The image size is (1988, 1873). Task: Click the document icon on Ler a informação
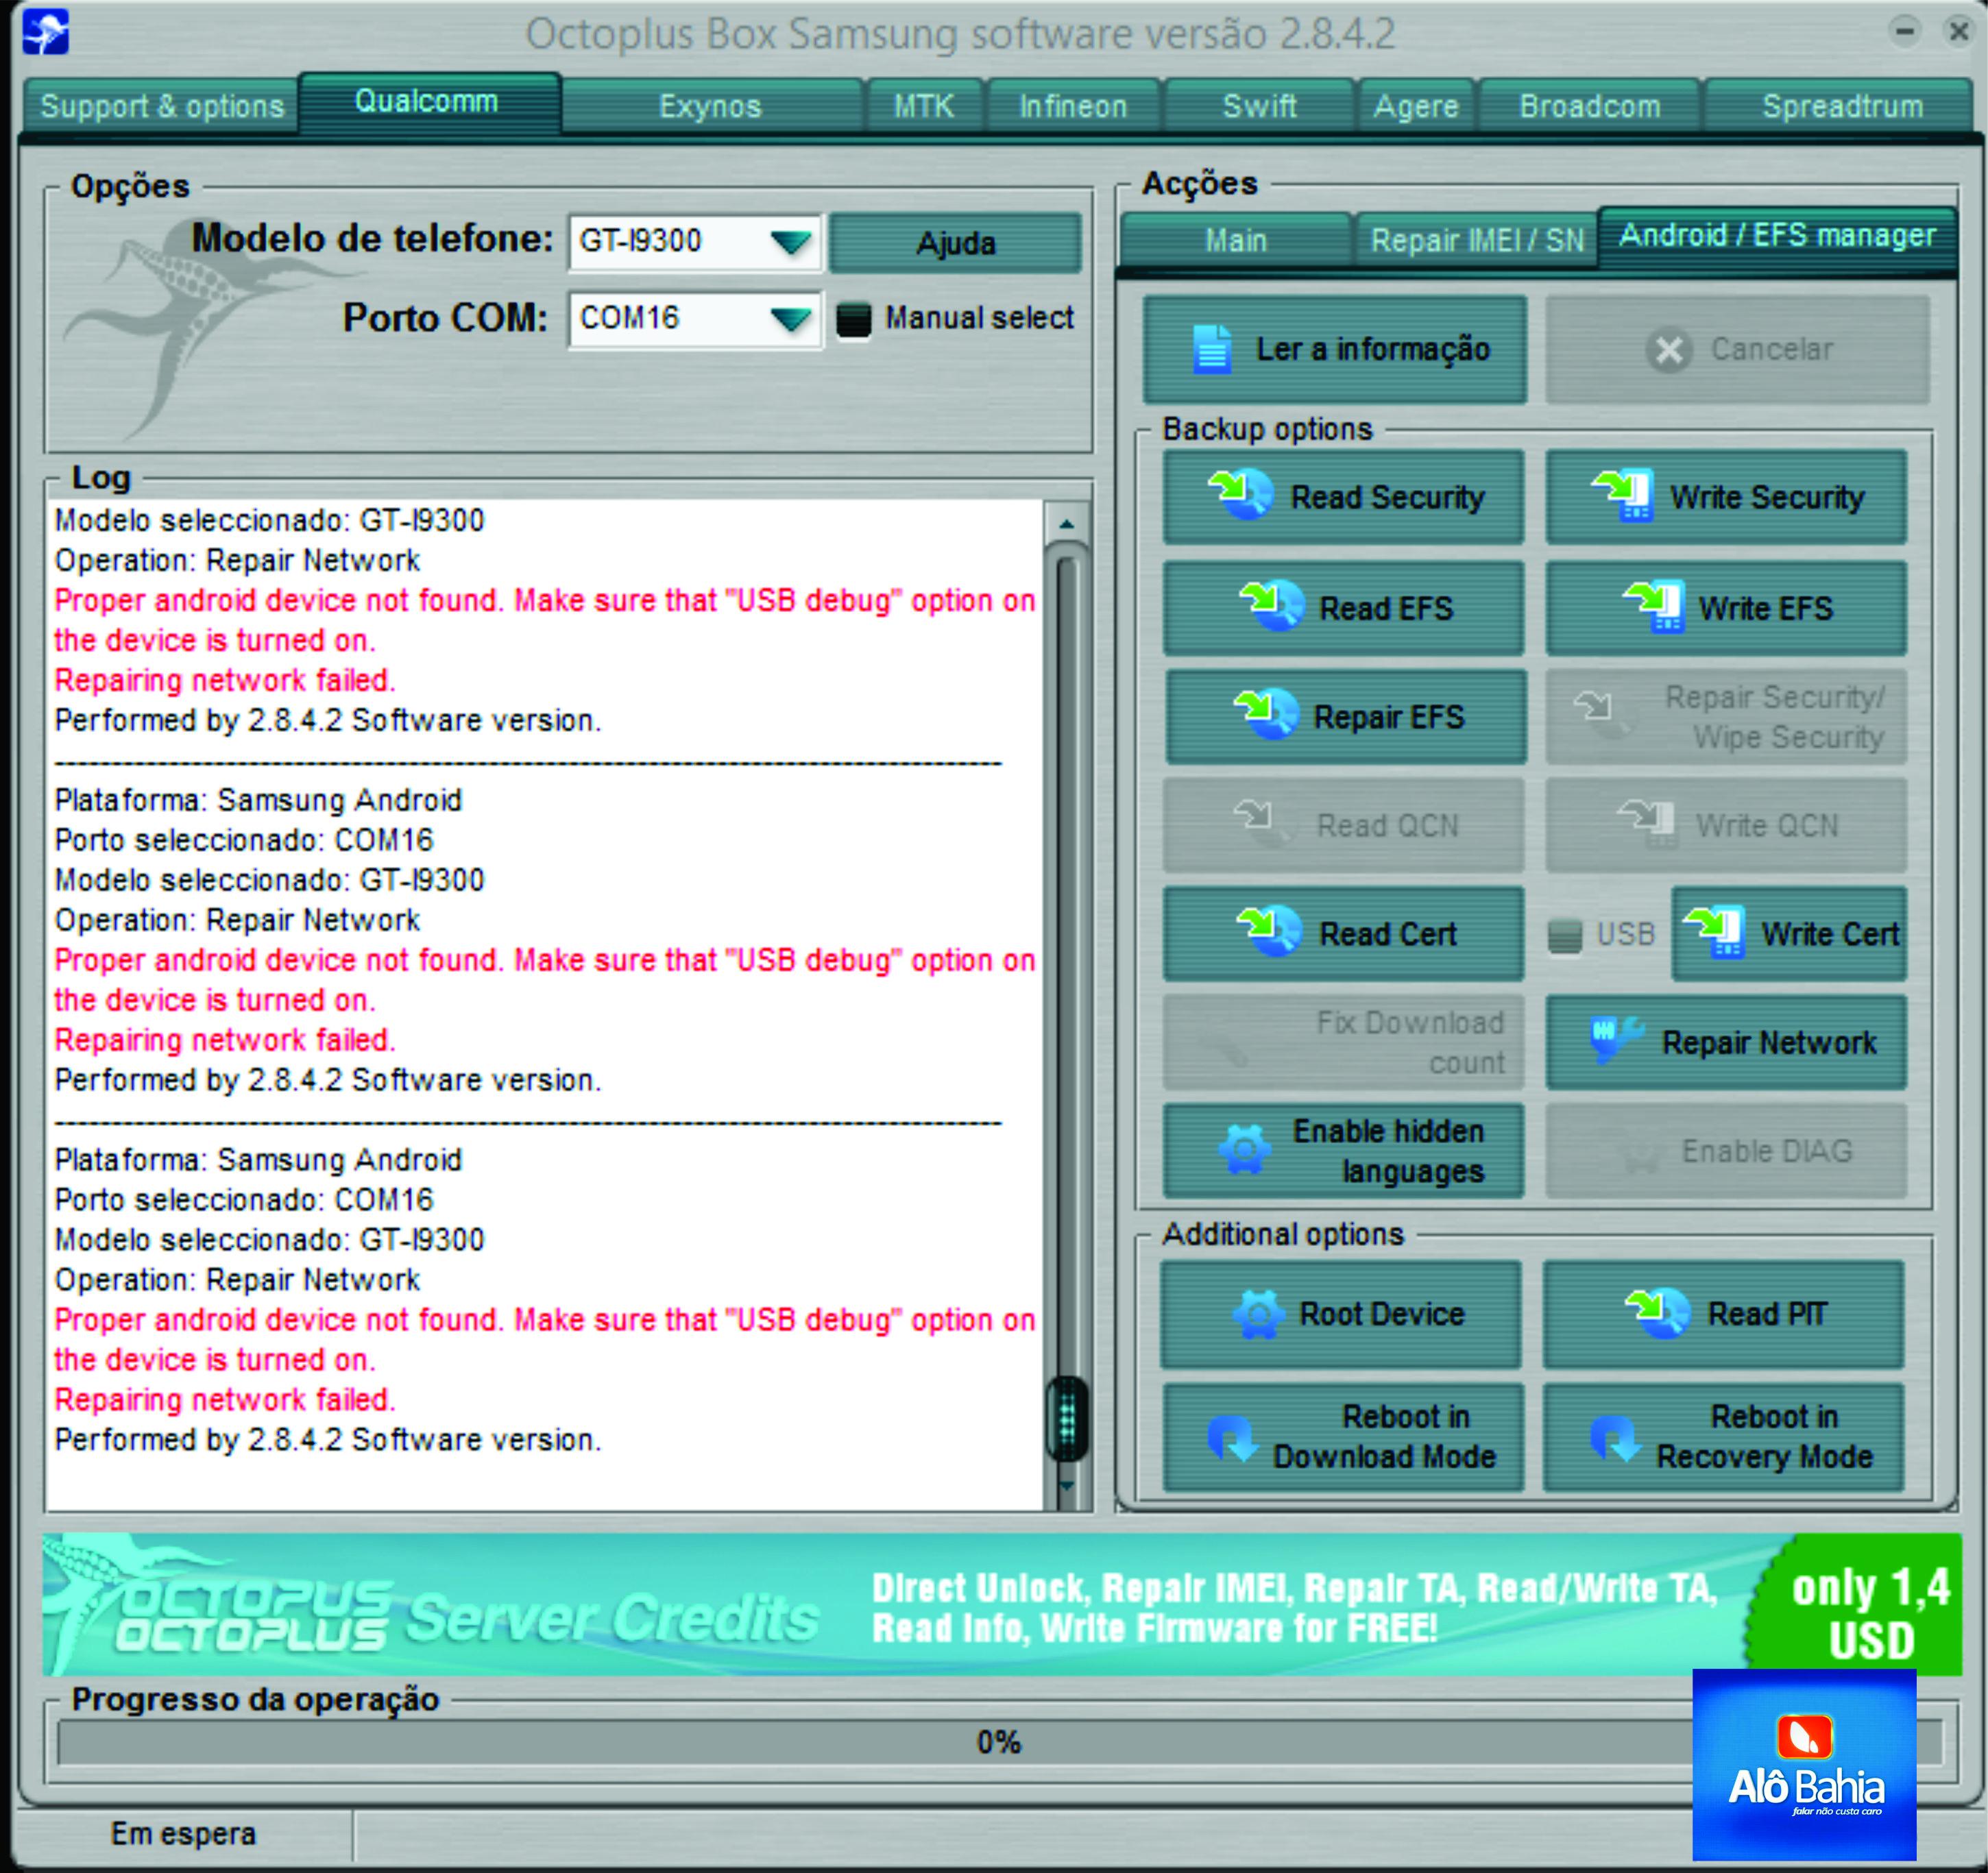pos(1212,349)
